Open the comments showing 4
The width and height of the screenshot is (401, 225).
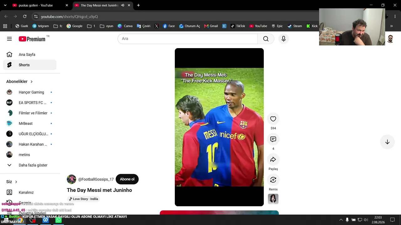(273, 139)
